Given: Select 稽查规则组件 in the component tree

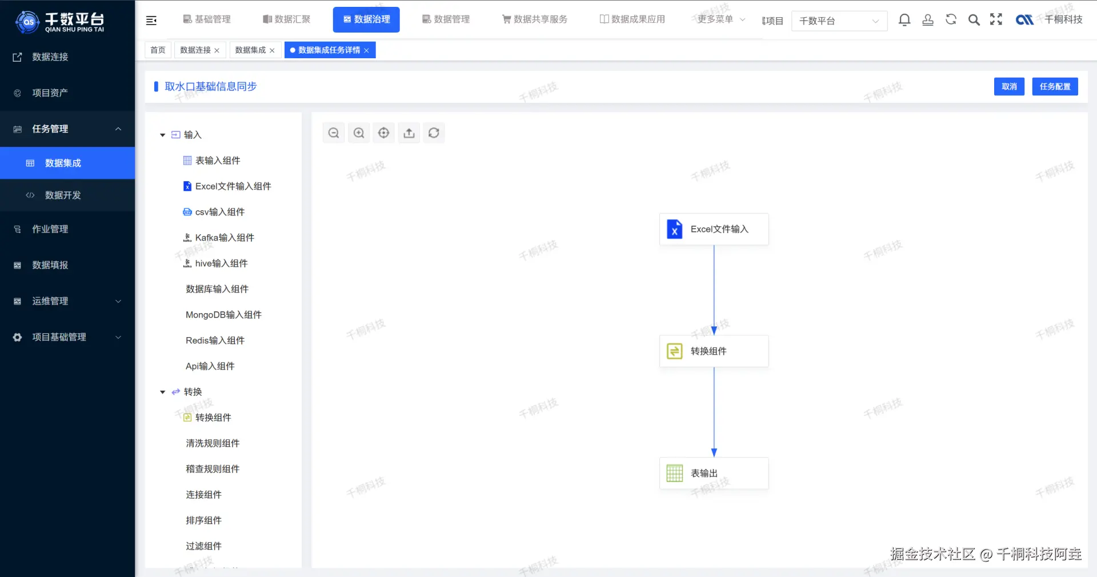Looking at the screenshot, I should coord(213,469).
